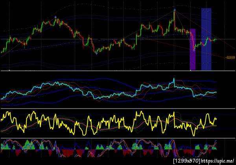The height and width of the screenshot is (165, 236).
Task: Select the tall green histogram cluster in bottom-left panel
Action: [28, 145]
